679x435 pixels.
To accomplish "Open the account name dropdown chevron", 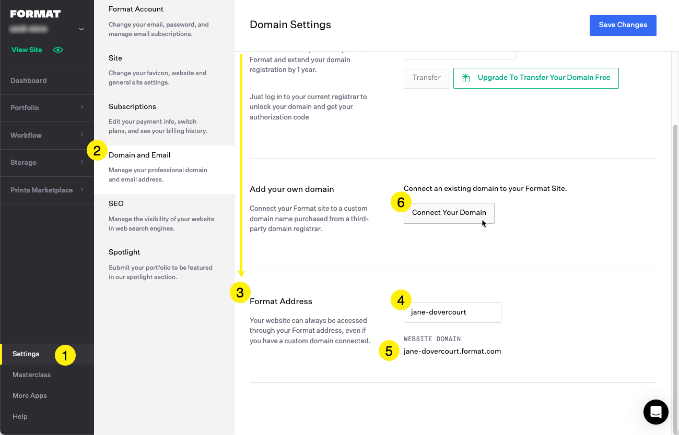I will pyautogui.click(x=81, y=29).
